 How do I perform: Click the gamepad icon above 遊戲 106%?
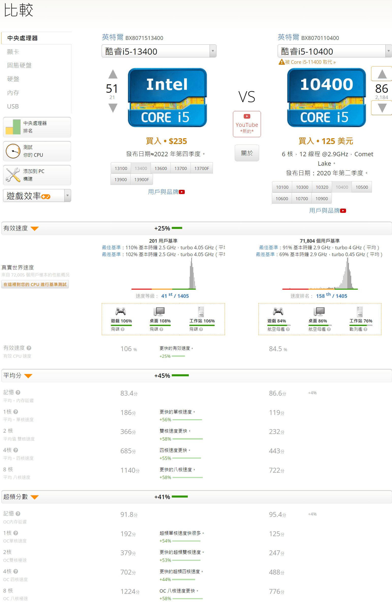[121, 311]
